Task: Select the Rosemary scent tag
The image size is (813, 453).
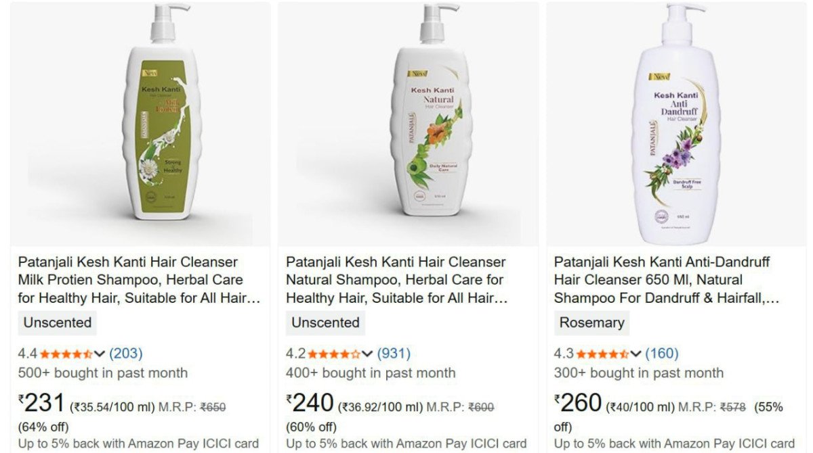Action: coord(591,323)
